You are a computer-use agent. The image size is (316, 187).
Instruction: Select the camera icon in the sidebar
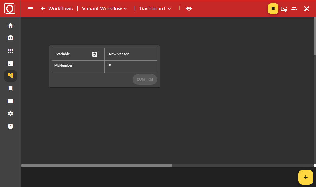(x=11, y=38)
